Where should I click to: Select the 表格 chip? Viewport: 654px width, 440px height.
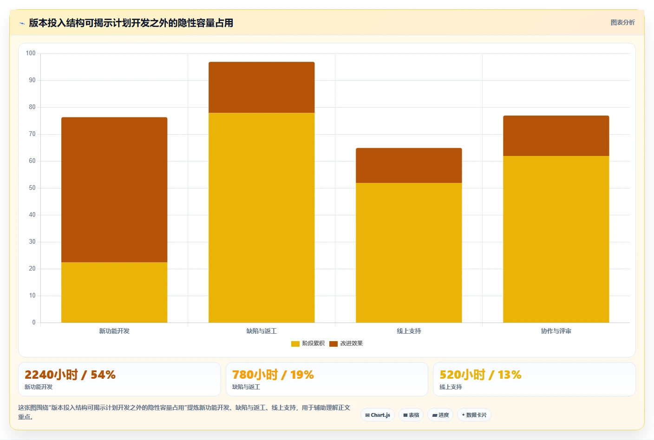(411, 415)
